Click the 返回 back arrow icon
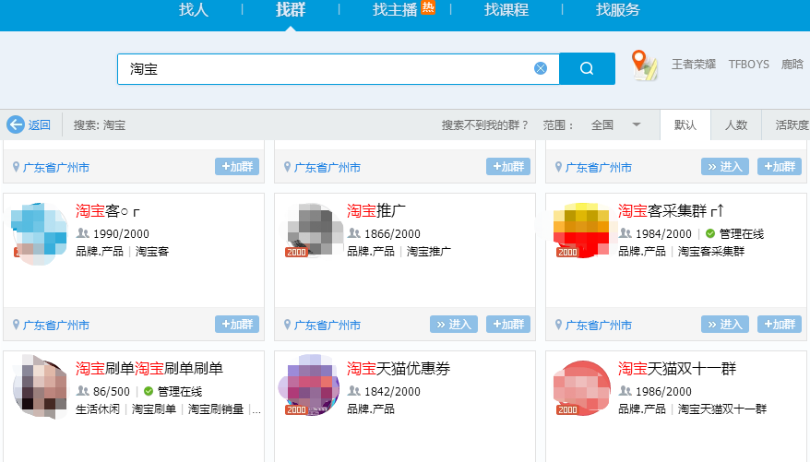The width and height of the screenshot is (810, 462). [16, 124]
